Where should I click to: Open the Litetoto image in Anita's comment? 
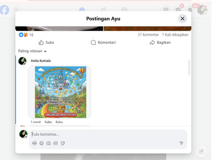61,92
